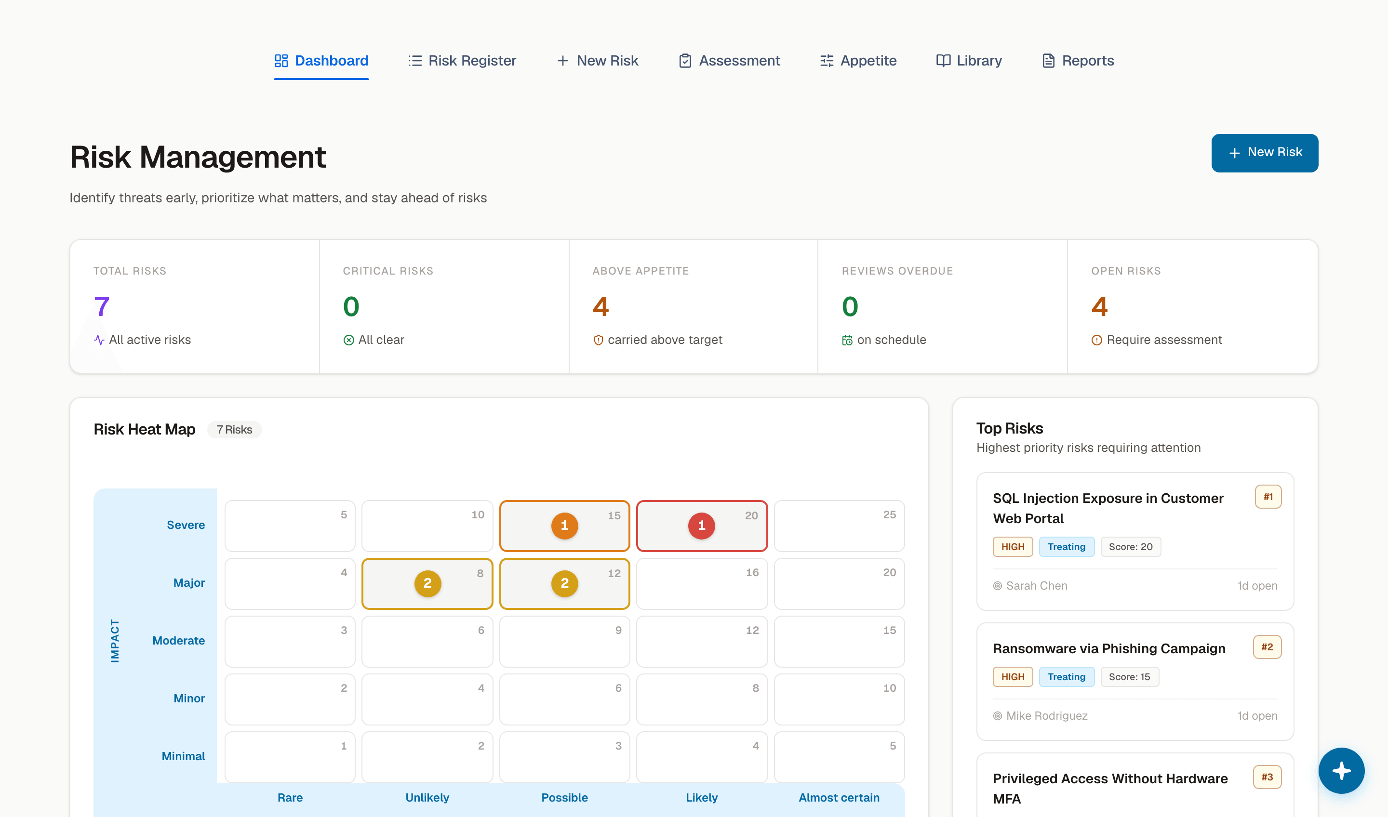Click the Severe impact row label
This screenshot has width=1388, height=817.
pos(186,525)
